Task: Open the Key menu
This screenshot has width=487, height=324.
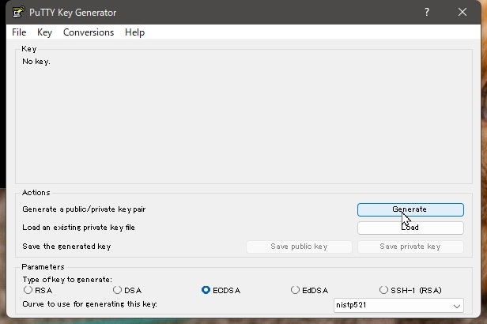Action: click(x=44, y=32)
